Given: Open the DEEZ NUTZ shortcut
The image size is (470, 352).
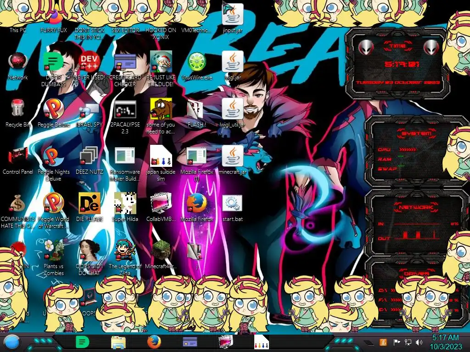Looking at the screenshot, I should click(89, 160).
